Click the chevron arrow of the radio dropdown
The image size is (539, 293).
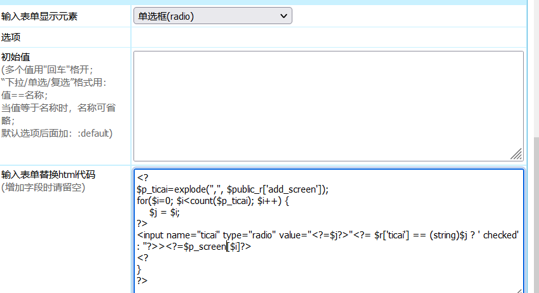(x=283, y=17)
